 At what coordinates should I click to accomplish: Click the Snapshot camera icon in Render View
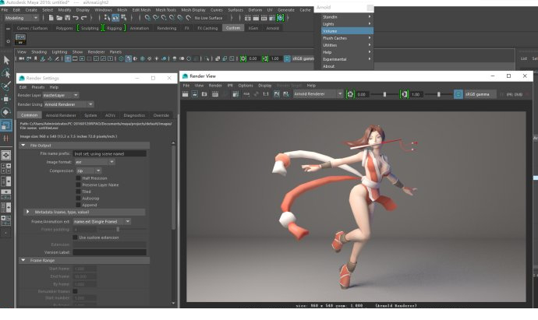point(204,94)
